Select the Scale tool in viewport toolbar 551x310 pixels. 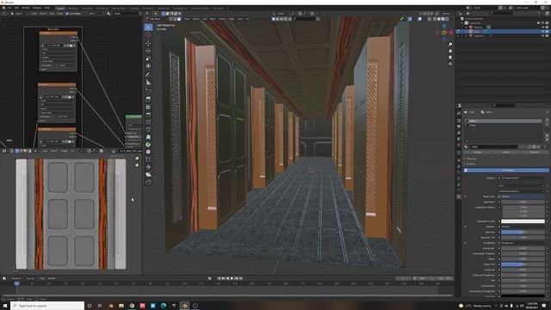[148, 59]
